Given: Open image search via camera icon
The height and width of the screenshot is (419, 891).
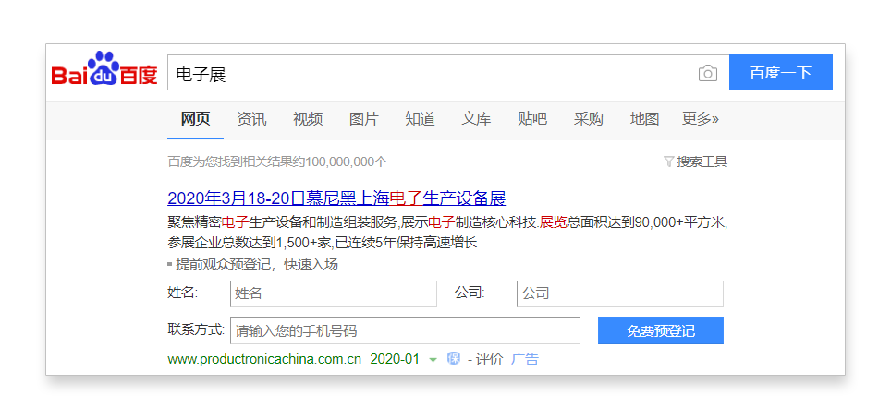Looking at the screenshot, I should coord(707,73).
